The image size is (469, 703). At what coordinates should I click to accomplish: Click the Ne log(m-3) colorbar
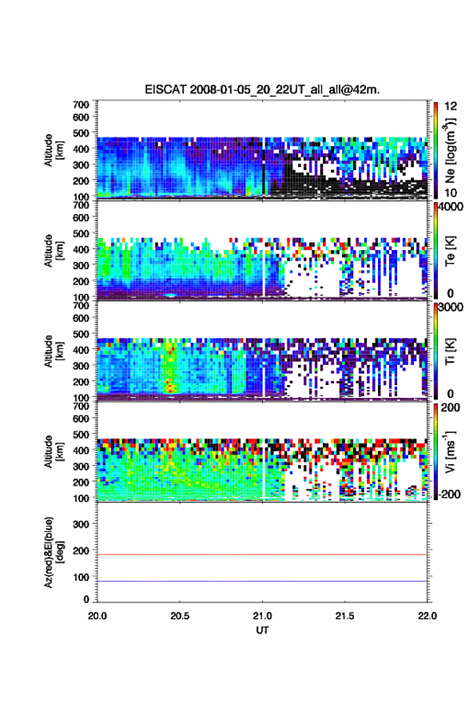(x=435, y=150)
